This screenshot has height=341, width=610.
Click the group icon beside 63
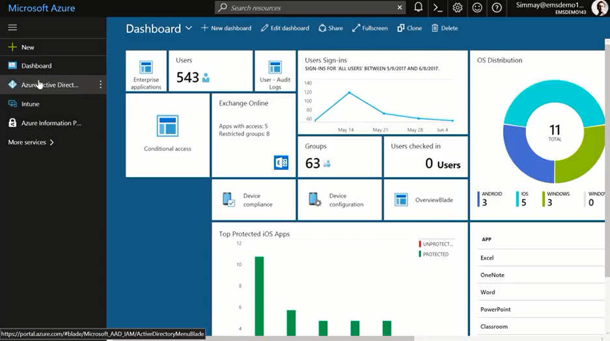327,164
